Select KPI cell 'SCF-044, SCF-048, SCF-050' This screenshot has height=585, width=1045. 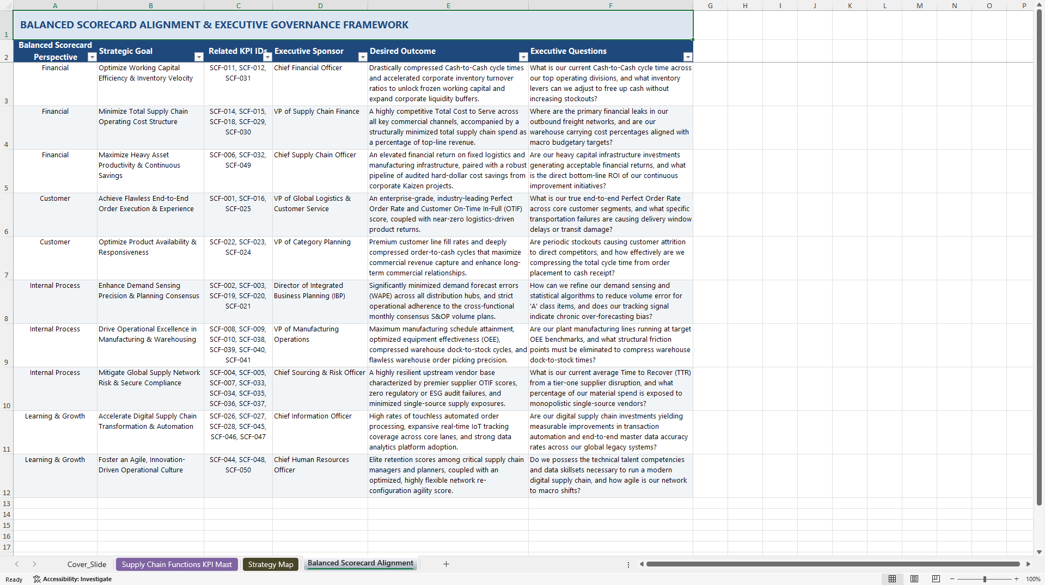pyautogui.click(x=238, y=476)
